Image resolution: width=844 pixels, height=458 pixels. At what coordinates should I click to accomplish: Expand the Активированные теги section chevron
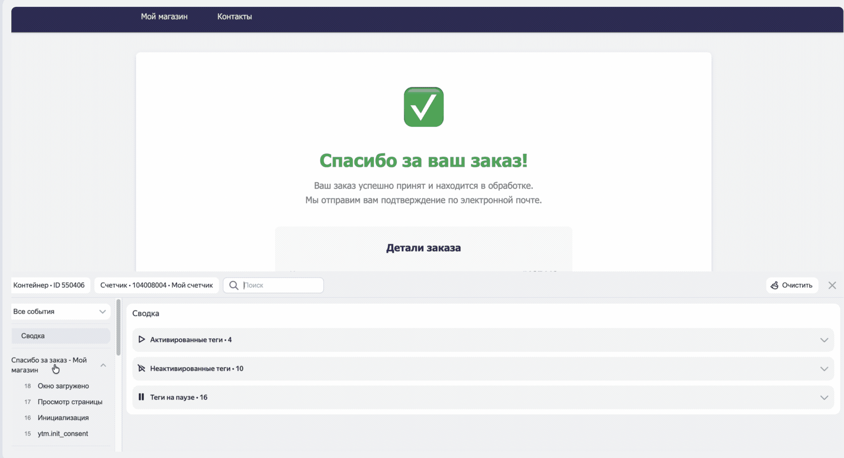coord(824,340)
